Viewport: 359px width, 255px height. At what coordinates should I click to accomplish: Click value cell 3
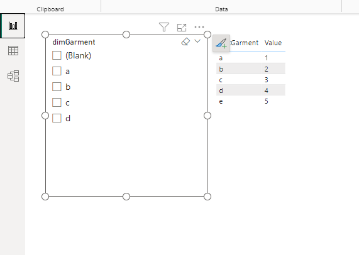[x=267, y=80]
